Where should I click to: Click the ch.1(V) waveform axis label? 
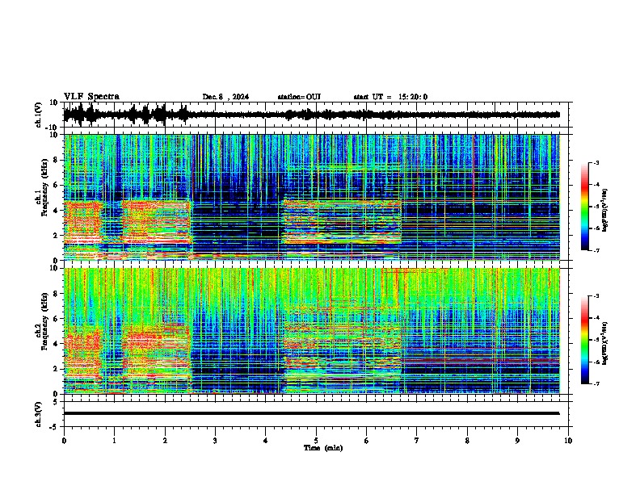(38, 115)
